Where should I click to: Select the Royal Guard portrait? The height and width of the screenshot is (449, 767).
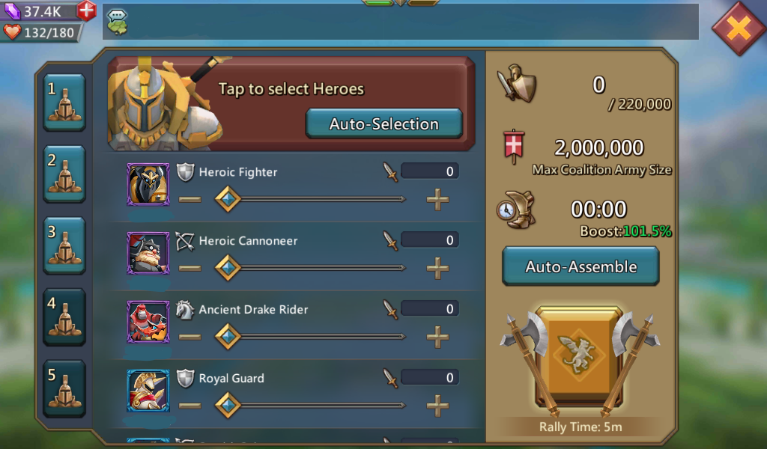[148, 391]
